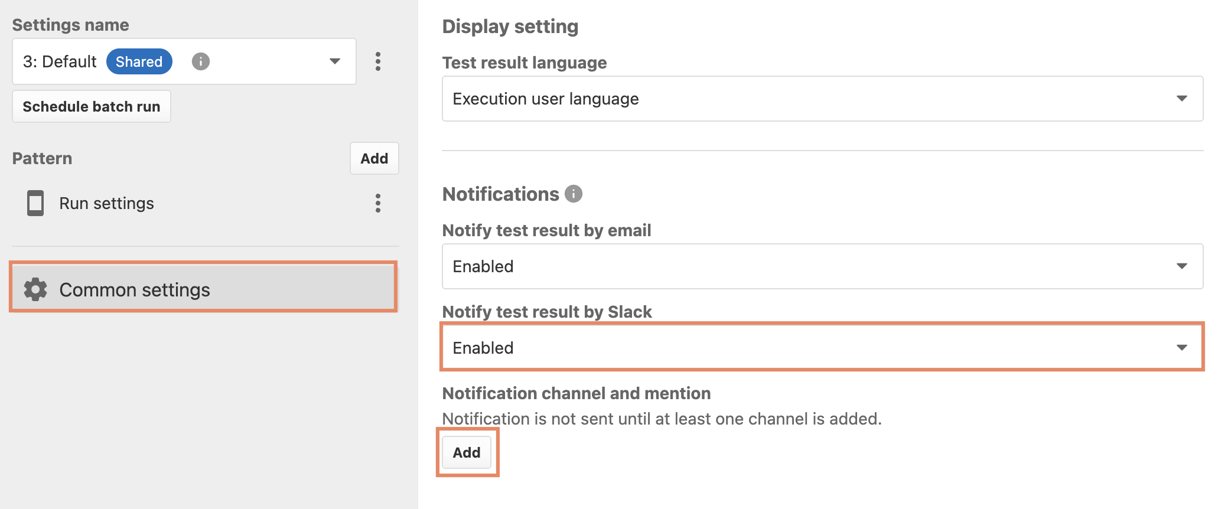Click the info icon next to Notifications
1231x509 pixels.
click(574, 194)
